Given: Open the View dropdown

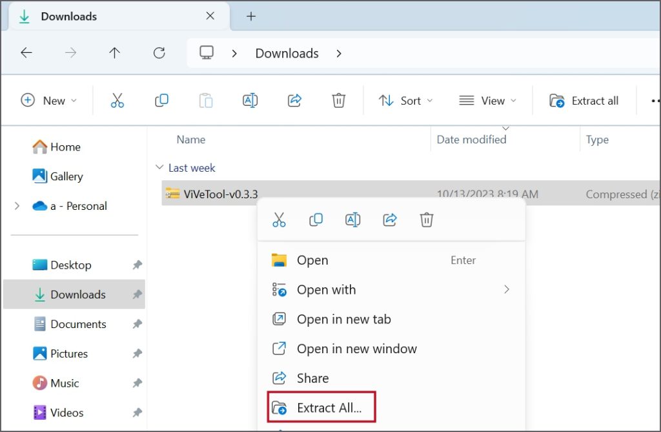Looking at the screenshot, I should click(x=487, y=100).
